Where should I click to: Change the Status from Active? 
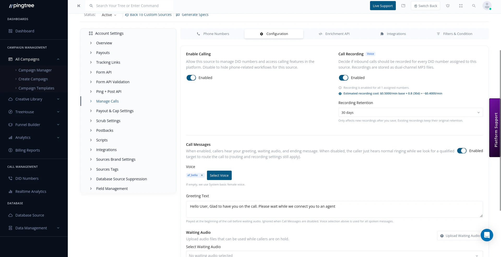(x=109, y=15)
